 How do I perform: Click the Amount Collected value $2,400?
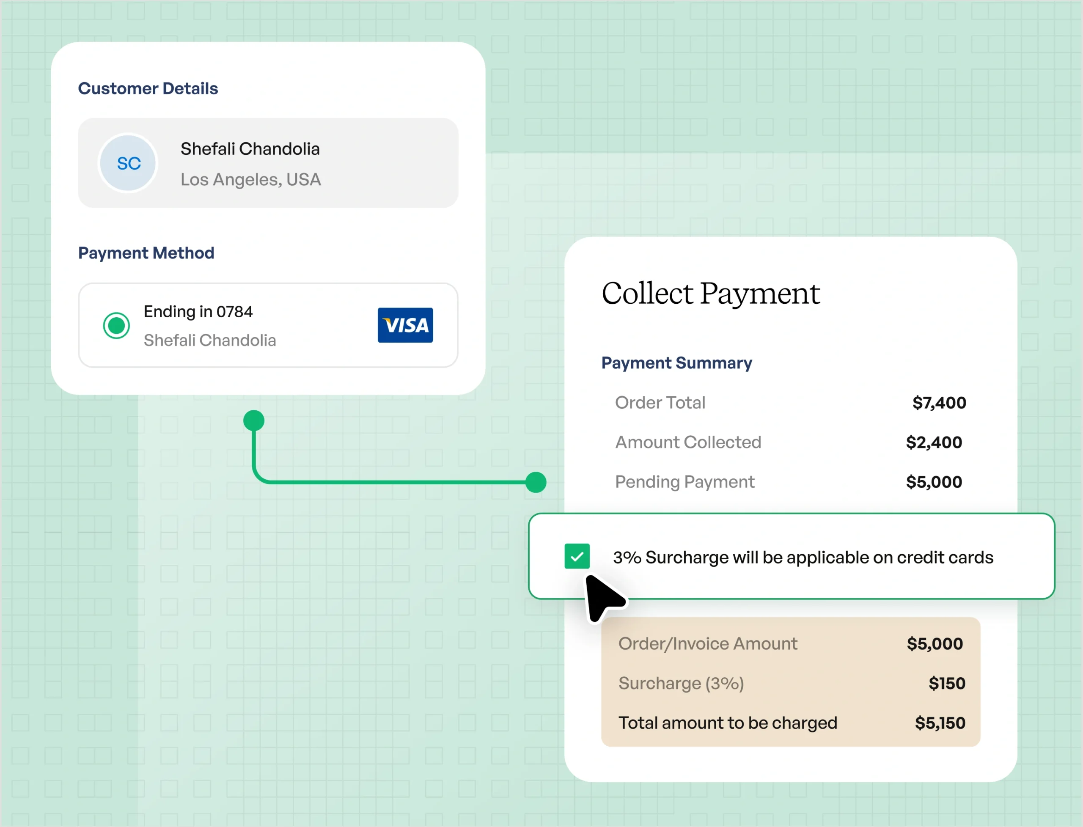click(x=934, y=442)
